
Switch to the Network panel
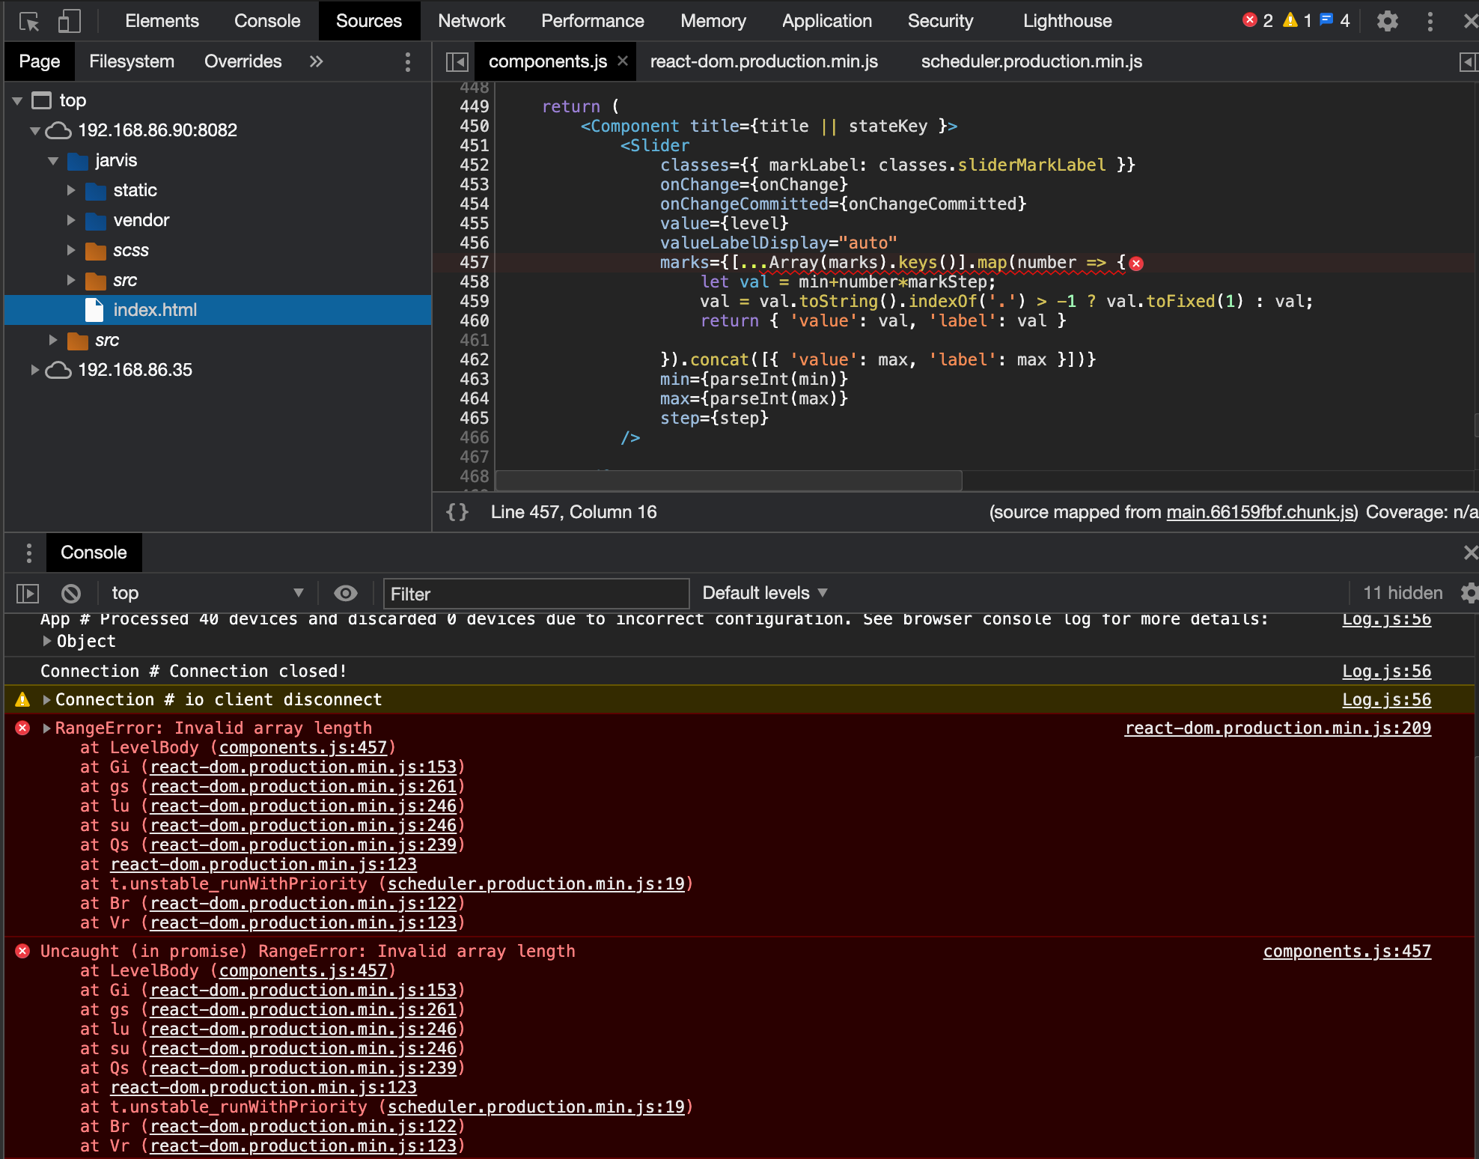coord(472,21)
